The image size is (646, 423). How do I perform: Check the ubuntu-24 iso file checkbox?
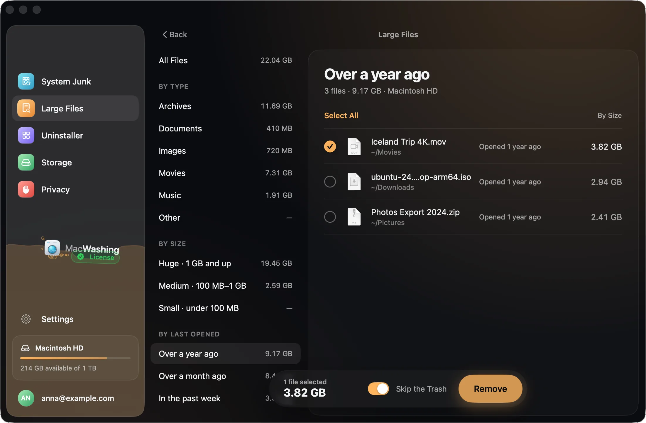330,182
